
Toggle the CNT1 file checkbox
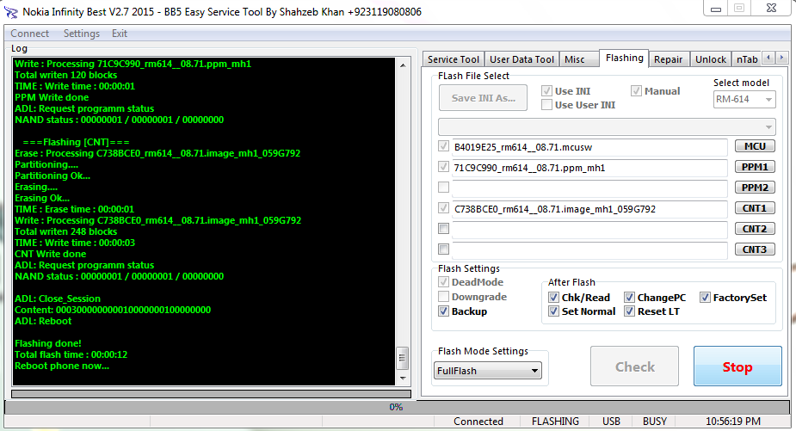pyautogui.click(x=444, y=208)
